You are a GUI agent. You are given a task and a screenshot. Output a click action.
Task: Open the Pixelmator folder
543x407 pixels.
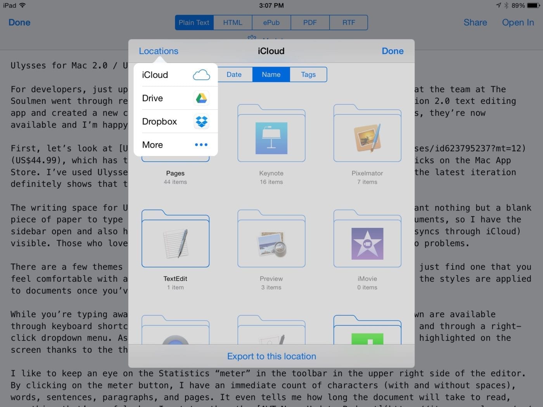pyautogui.click(x=367, y=134)
